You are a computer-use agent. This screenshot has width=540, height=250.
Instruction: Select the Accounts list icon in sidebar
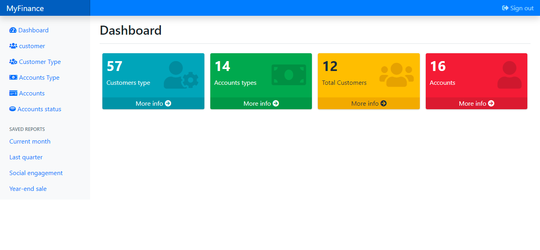[12, 93]
